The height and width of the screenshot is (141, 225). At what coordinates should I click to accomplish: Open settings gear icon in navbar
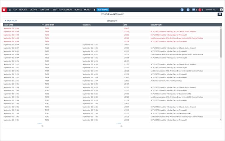(94, 10)
